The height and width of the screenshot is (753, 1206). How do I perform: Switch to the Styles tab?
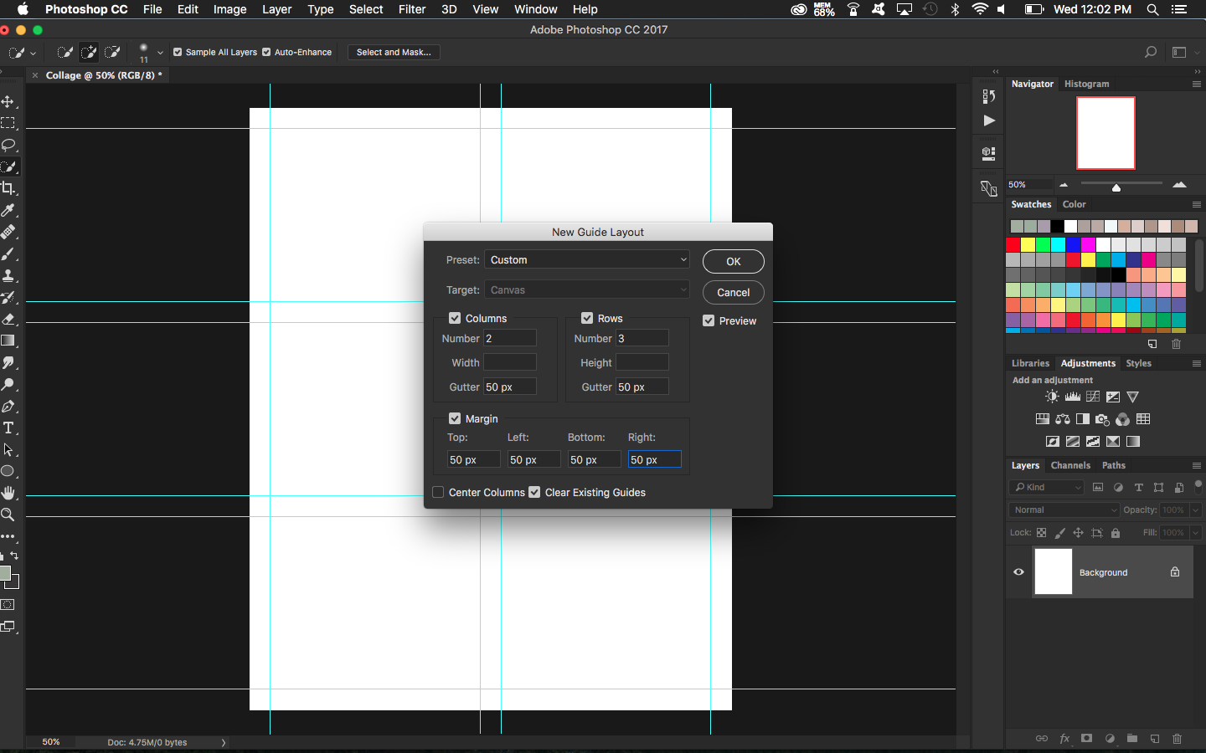1138,363
